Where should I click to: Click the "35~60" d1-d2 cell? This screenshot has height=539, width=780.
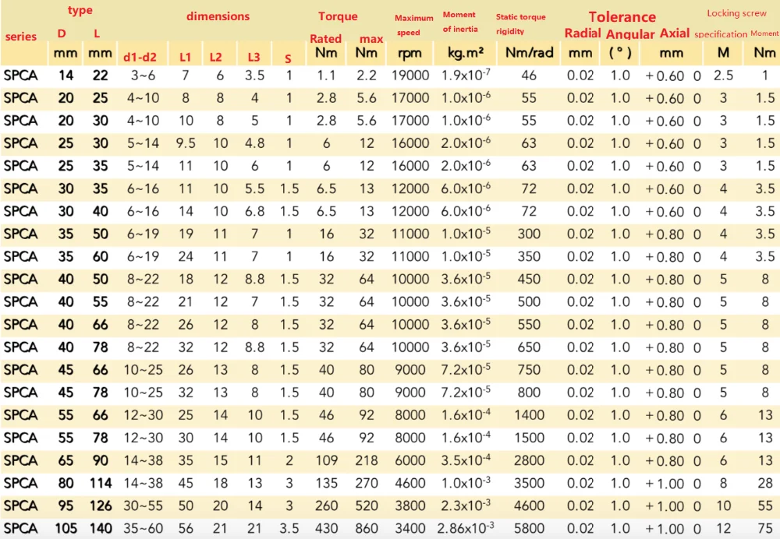pyautogui.click(x=144, y=529)
